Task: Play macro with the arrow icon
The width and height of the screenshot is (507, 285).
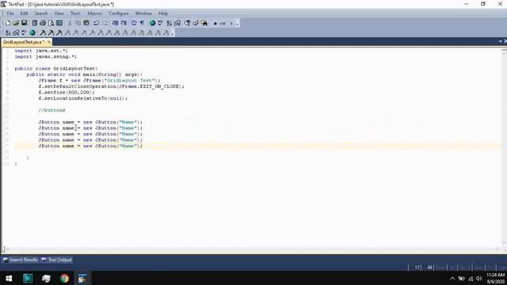Action: coord(231,24)
